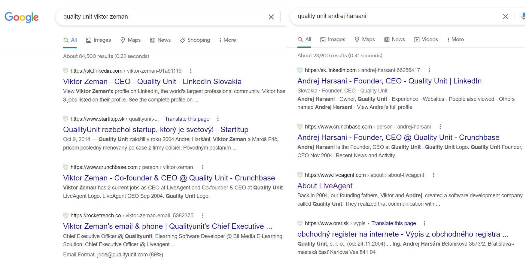This screenshot has width=526, height=260.
Task: Click shield icon beside sk.linkedin.com viktor-zeman result
Action: coord(66,71)
